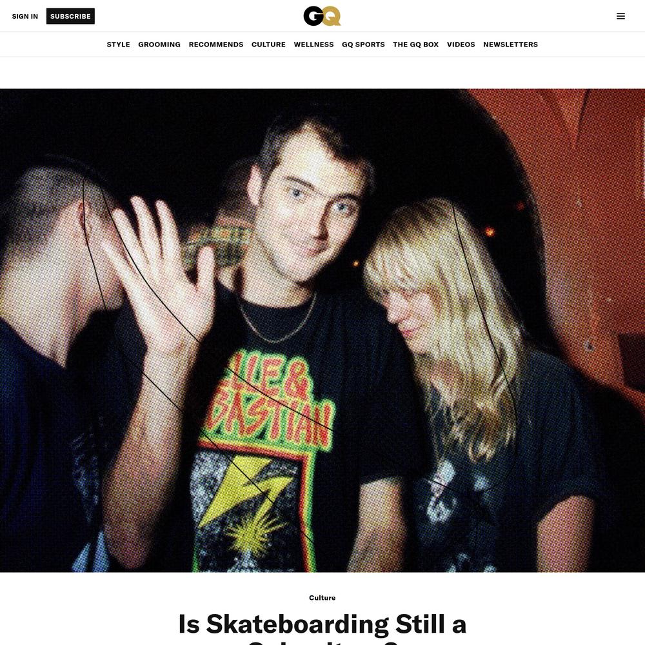Select Culture in the nav bar
This screenshot has height=645, width=645.
coord(268,45)
